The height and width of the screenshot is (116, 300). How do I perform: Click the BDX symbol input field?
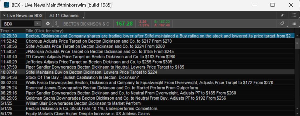point(18,24)
